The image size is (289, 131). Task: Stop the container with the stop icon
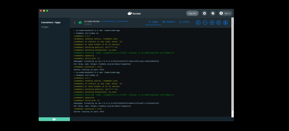(x=212, y=22)
